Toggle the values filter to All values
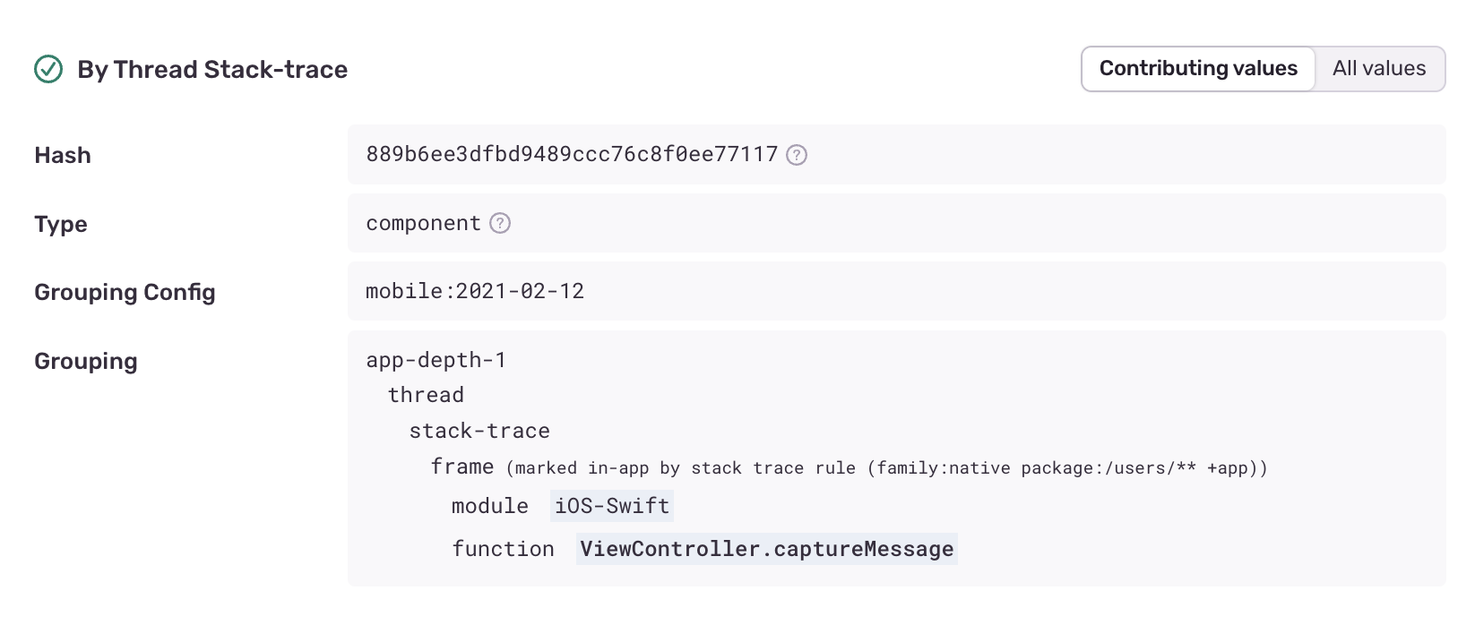 tap(1379, 68)
